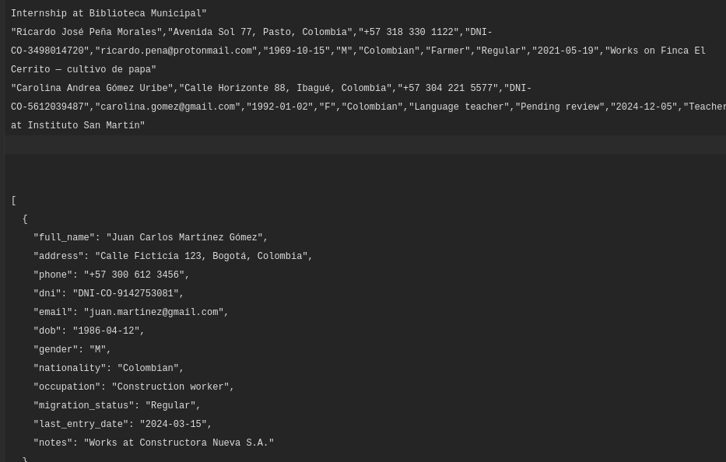Viewport: 726px width, 462px height.
Task: Place cursor on juan.martinez@gmail.com email value
Action: click(154, 313)
